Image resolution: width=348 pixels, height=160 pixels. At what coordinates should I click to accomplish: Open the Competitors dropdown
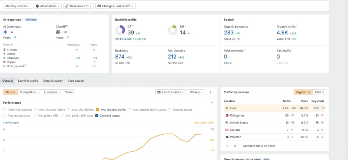pos(30,92)
